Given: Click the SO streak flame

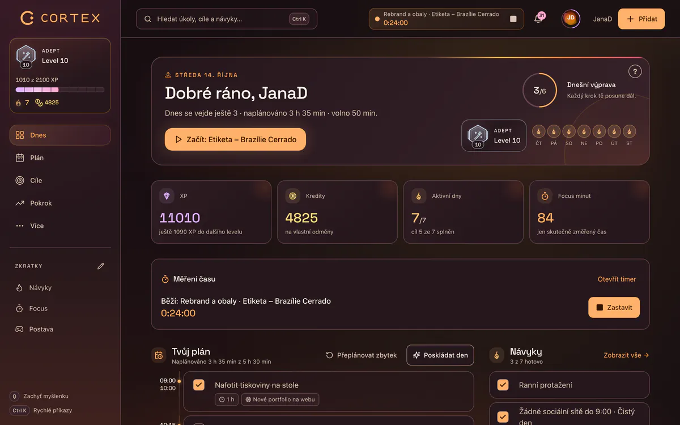Looking at the screenshot, I should (x=569, y=131).
